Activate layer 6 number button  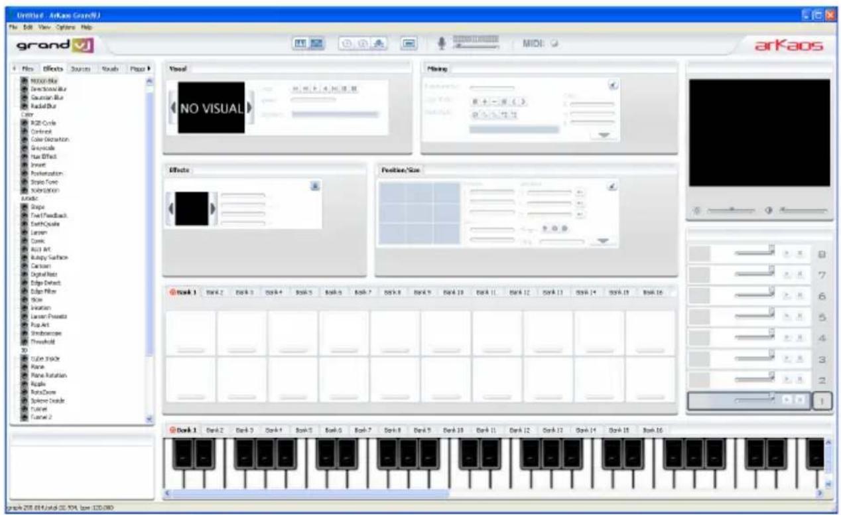point(821,296)
